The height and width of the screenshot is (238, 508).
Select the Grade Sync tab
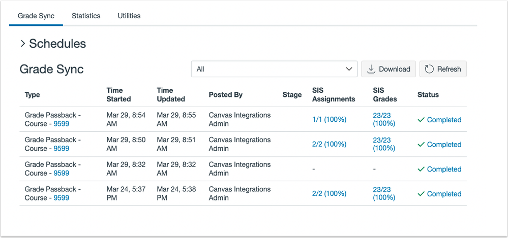[x=36, y=16]
